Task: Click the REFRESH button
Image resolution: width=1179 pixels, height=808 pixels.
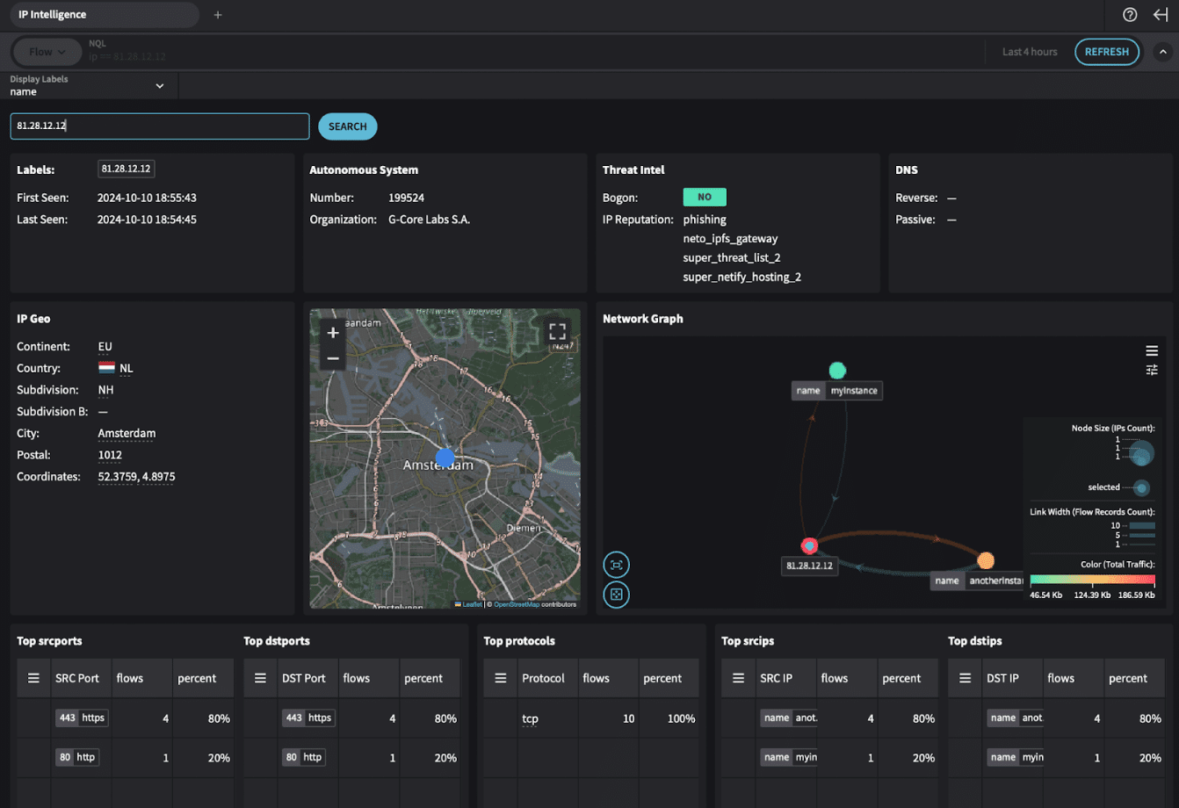Action: (1107, 51)
